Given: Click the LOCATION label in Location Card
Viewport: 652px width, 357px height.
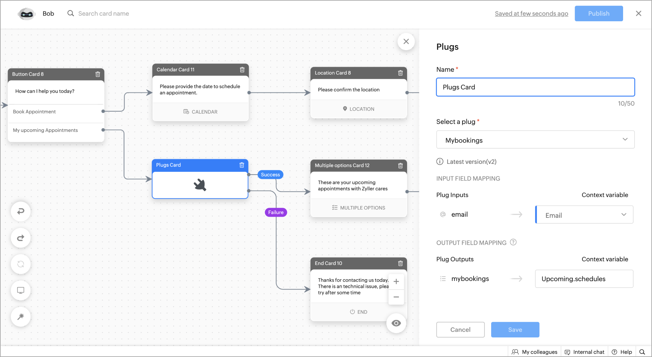Looking at the screenshot, I should pyautogui.click(x=358, y=109).
